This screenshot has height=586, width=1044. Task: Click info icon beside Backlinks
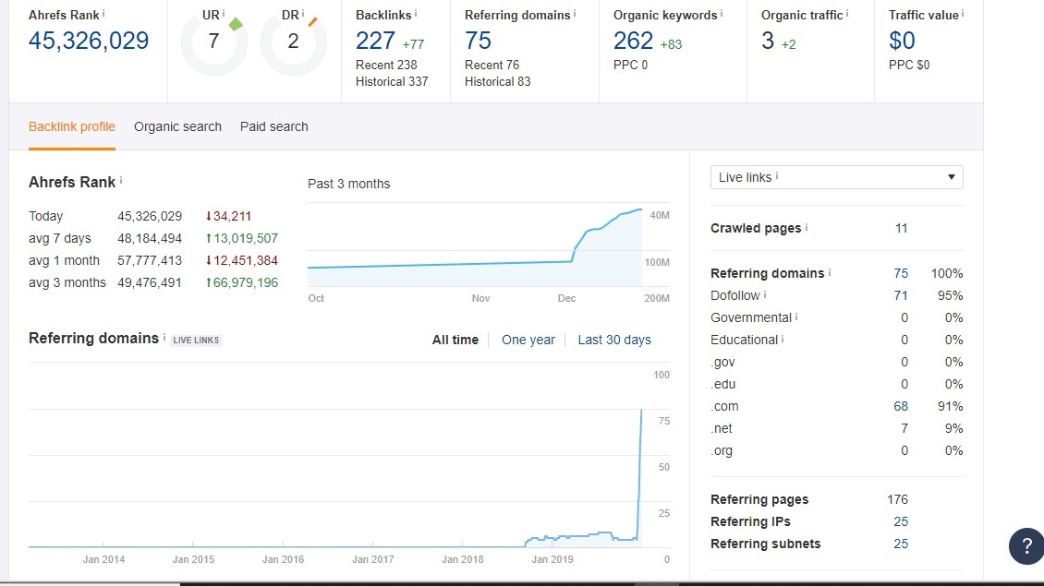(x=416, y=13)
